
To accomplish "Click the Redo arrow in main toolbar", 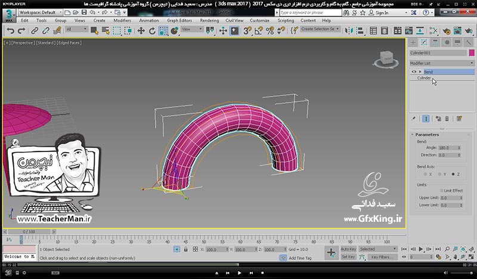I will point(21,31).
